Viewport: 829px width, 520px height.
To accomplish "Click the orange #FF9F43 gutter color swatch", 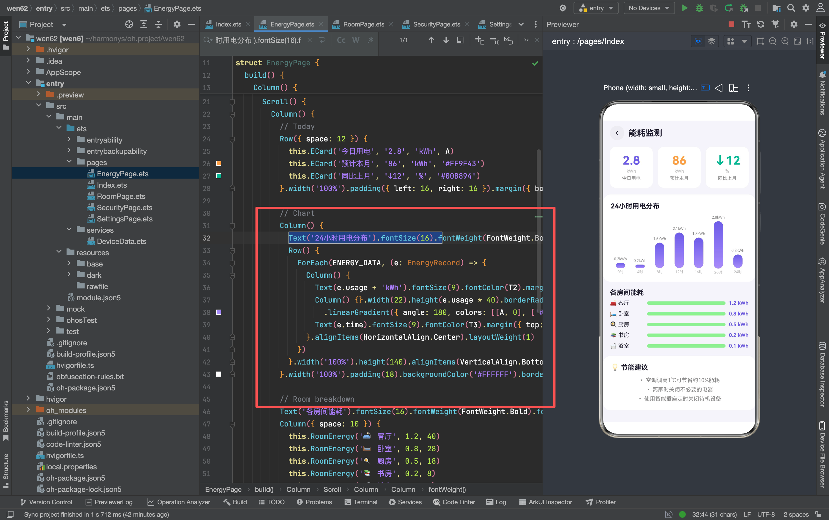I will coord(219,163).
